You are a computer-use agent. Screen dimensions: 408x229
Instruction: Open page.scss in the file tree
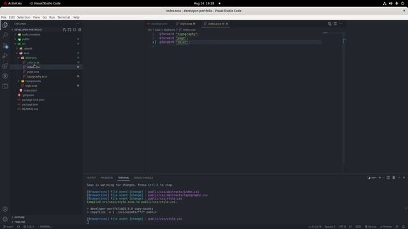pos(33,72)
